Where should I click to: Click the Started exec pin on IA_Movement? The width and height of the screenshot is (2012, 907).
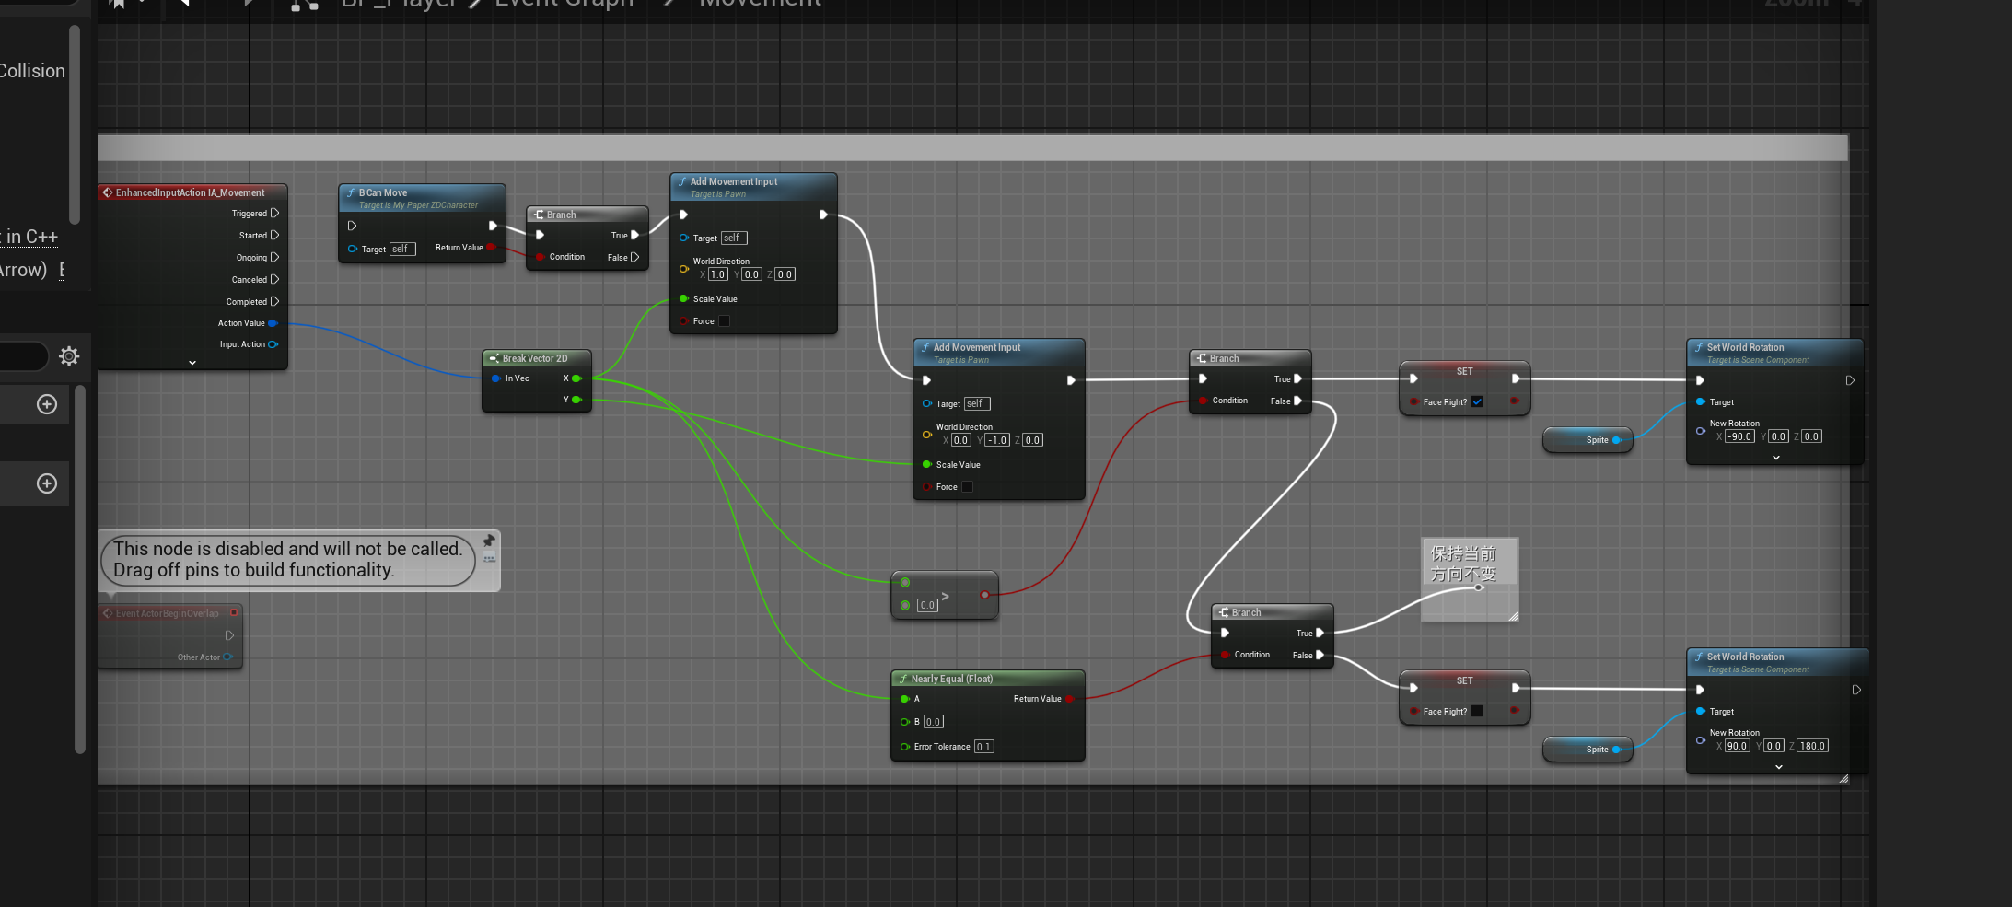(x=274, y=235)
